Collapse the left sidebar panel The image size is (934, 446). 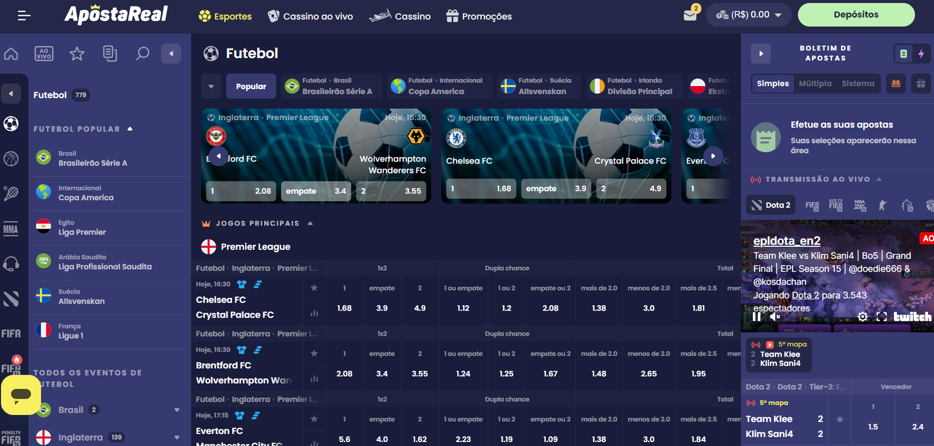tap(171, 54)
